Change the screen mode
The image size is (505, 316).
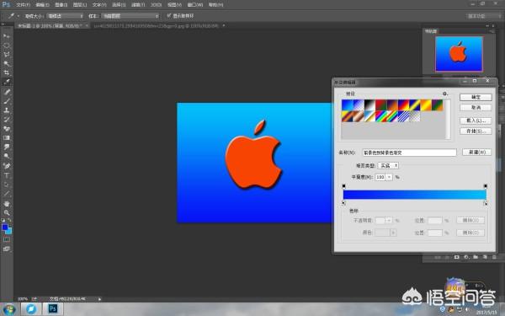point(7,249)
